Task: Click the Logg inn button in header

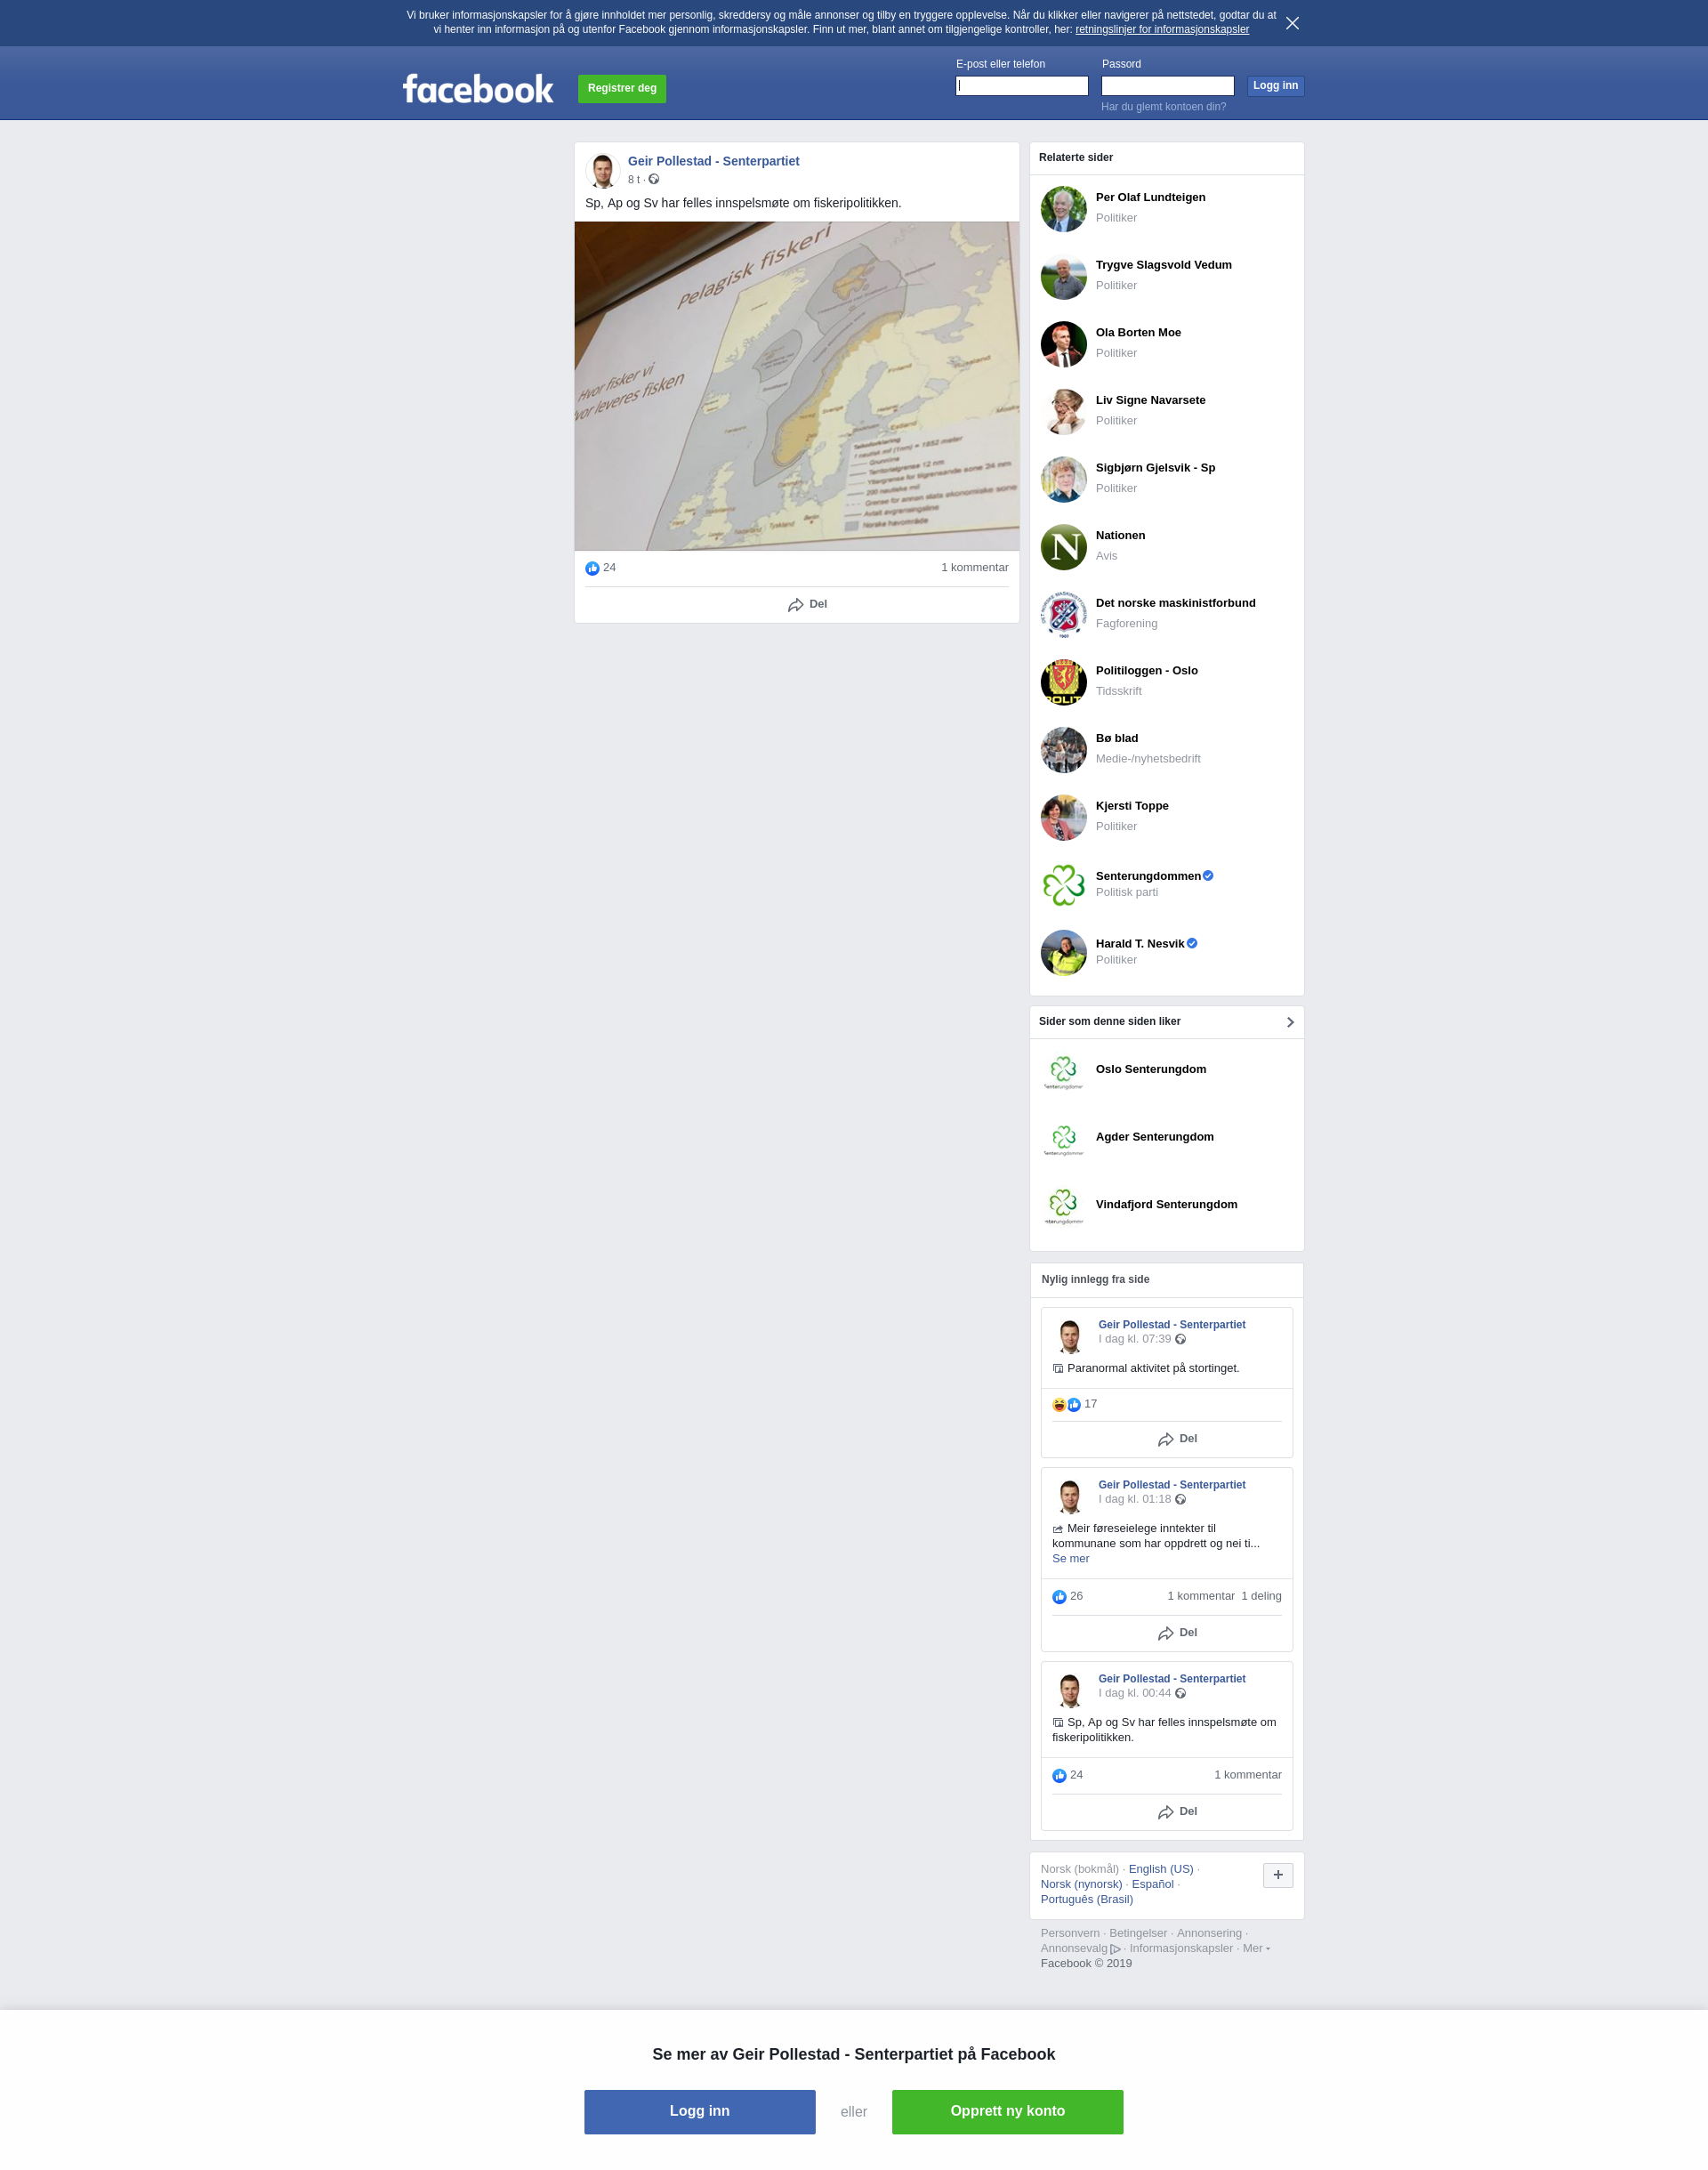Action: [1275, 86]
